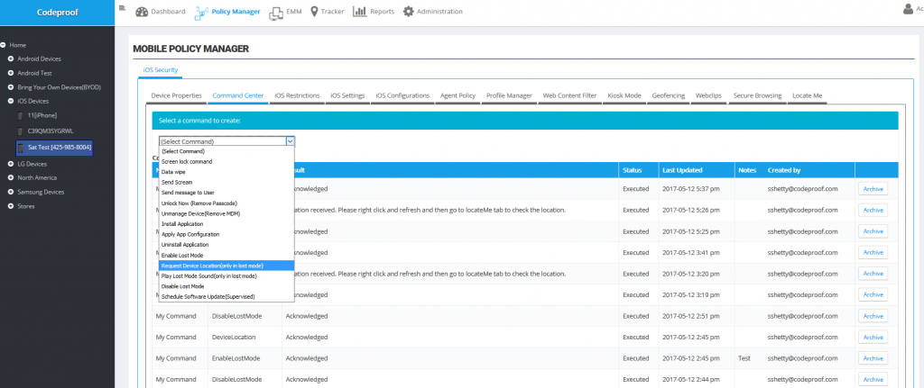Click the Administration gear icon
924x388 pixels.
[x=409, y=11]
